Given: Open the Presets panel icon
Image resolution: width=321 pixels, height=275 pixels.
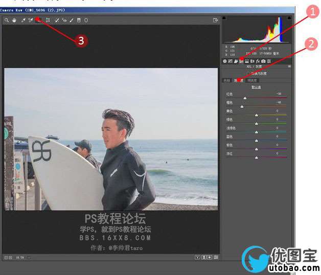Looking at the screenshot, I should [269, 61].
